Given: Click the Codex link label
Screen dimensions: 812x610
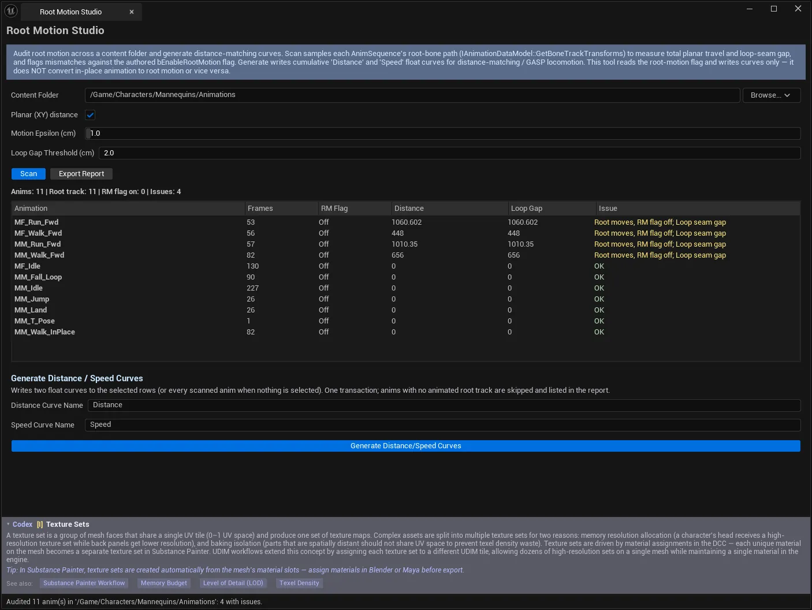Looking at the screenshot, I should pos(23,525).
